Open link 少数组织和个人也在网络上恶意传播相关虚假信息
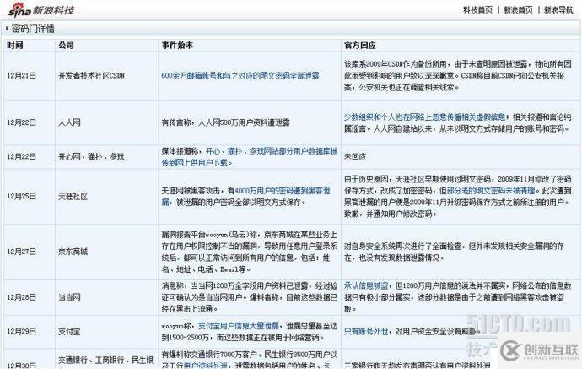582x369 pixels. [424, 117]
